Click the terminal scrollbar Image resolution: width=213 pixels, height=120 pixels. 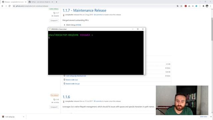144,53
